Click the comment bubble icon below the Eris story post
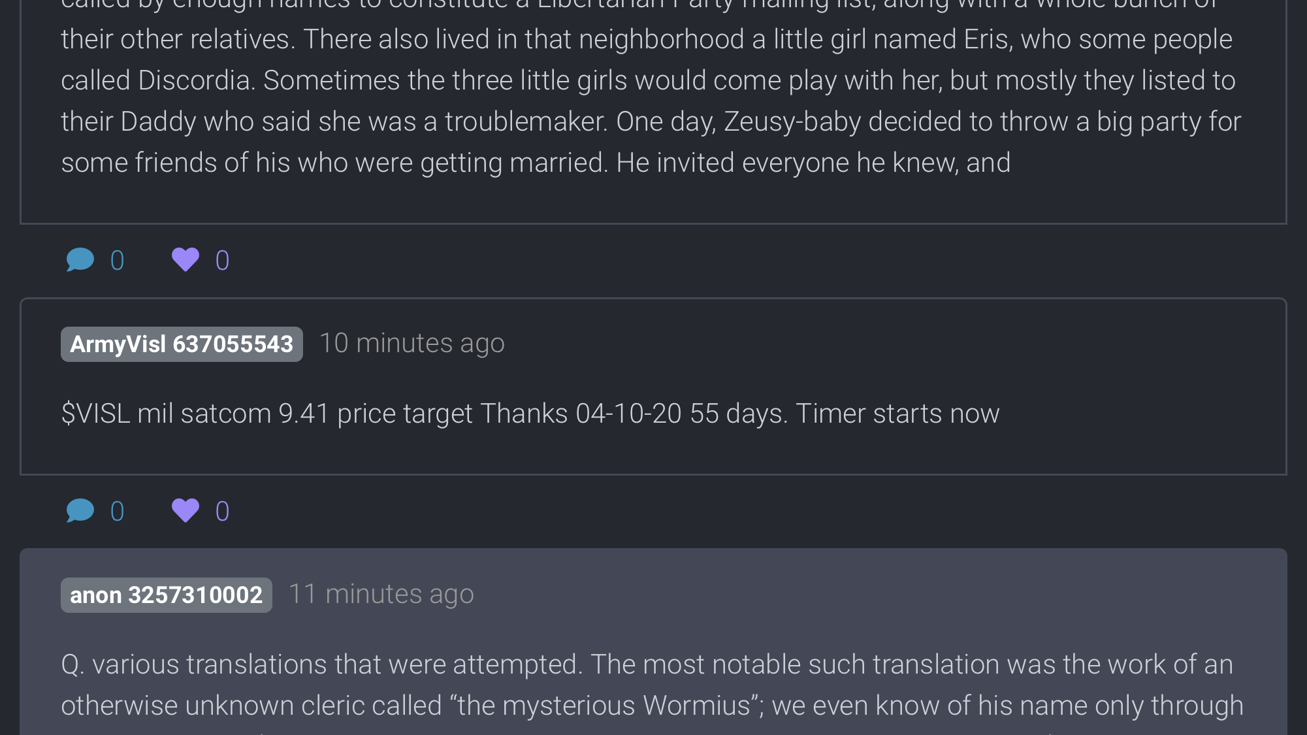 pos(80,260)
